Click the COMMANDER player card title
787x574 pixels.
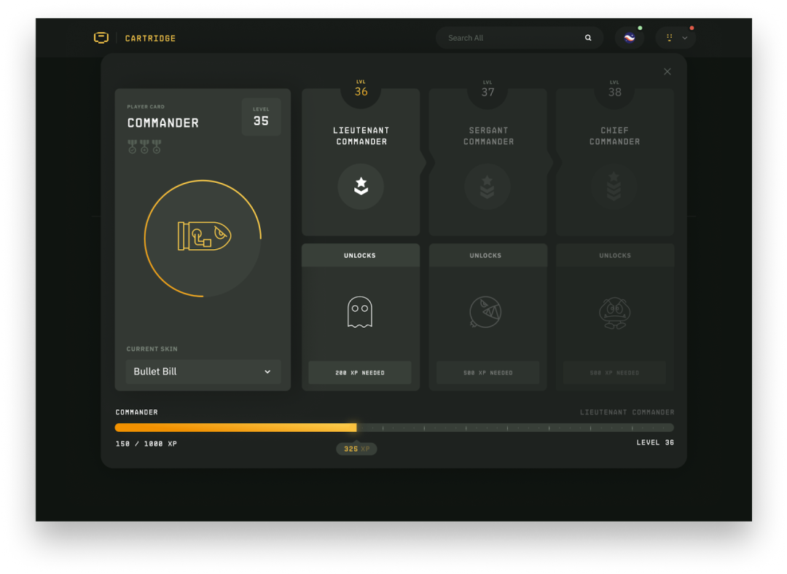pyautogui.click(x=163, y=123)
